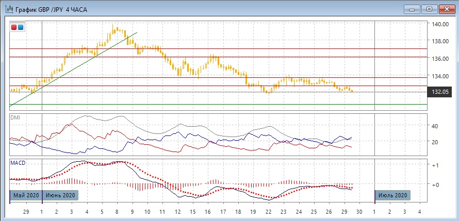Click the Июль 2020 month marker
This screenshot has width=459, height=221.
[393, 195]
